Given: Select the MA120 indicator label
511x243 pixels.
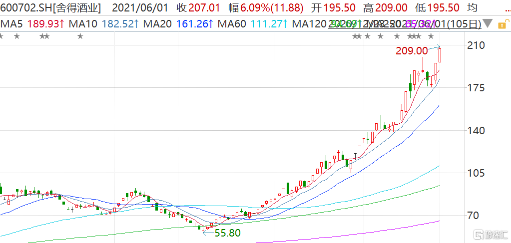Looking at the screenshot, I should pyautogui.click(x=309, y=23).
